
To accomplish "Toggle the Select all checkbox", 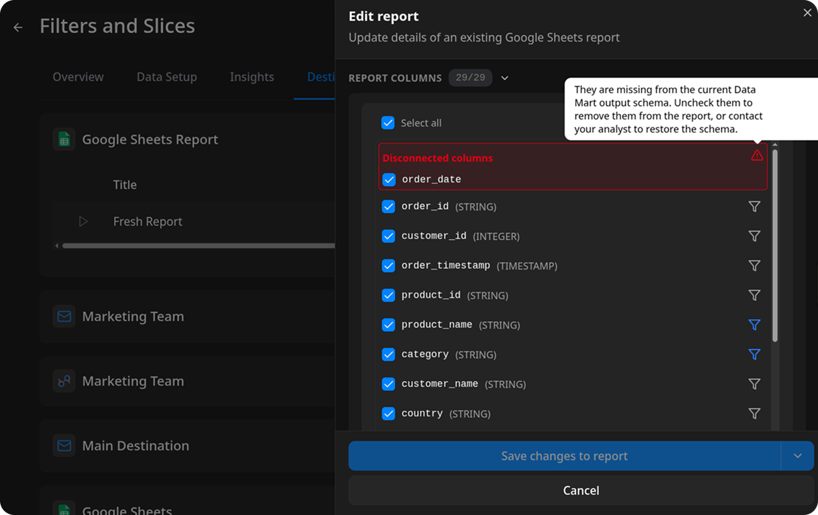I will click(x=388, y=123).
